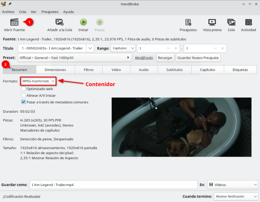
Task: Open the destination folder Videos dropdown
Action: click(x=233, y=185)
